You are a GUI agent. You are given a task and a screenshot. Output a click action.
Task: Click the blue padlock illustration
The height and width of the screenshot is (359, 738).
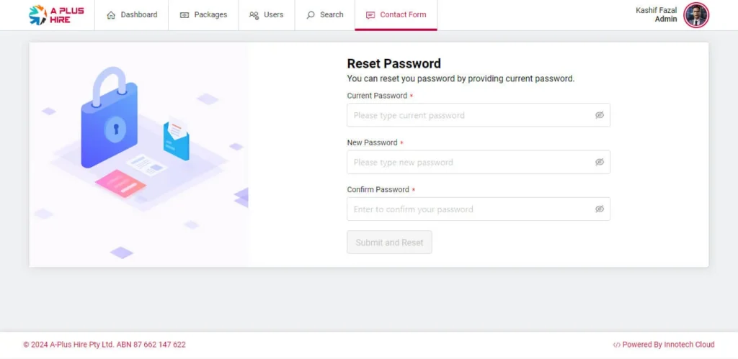(109, 122)
